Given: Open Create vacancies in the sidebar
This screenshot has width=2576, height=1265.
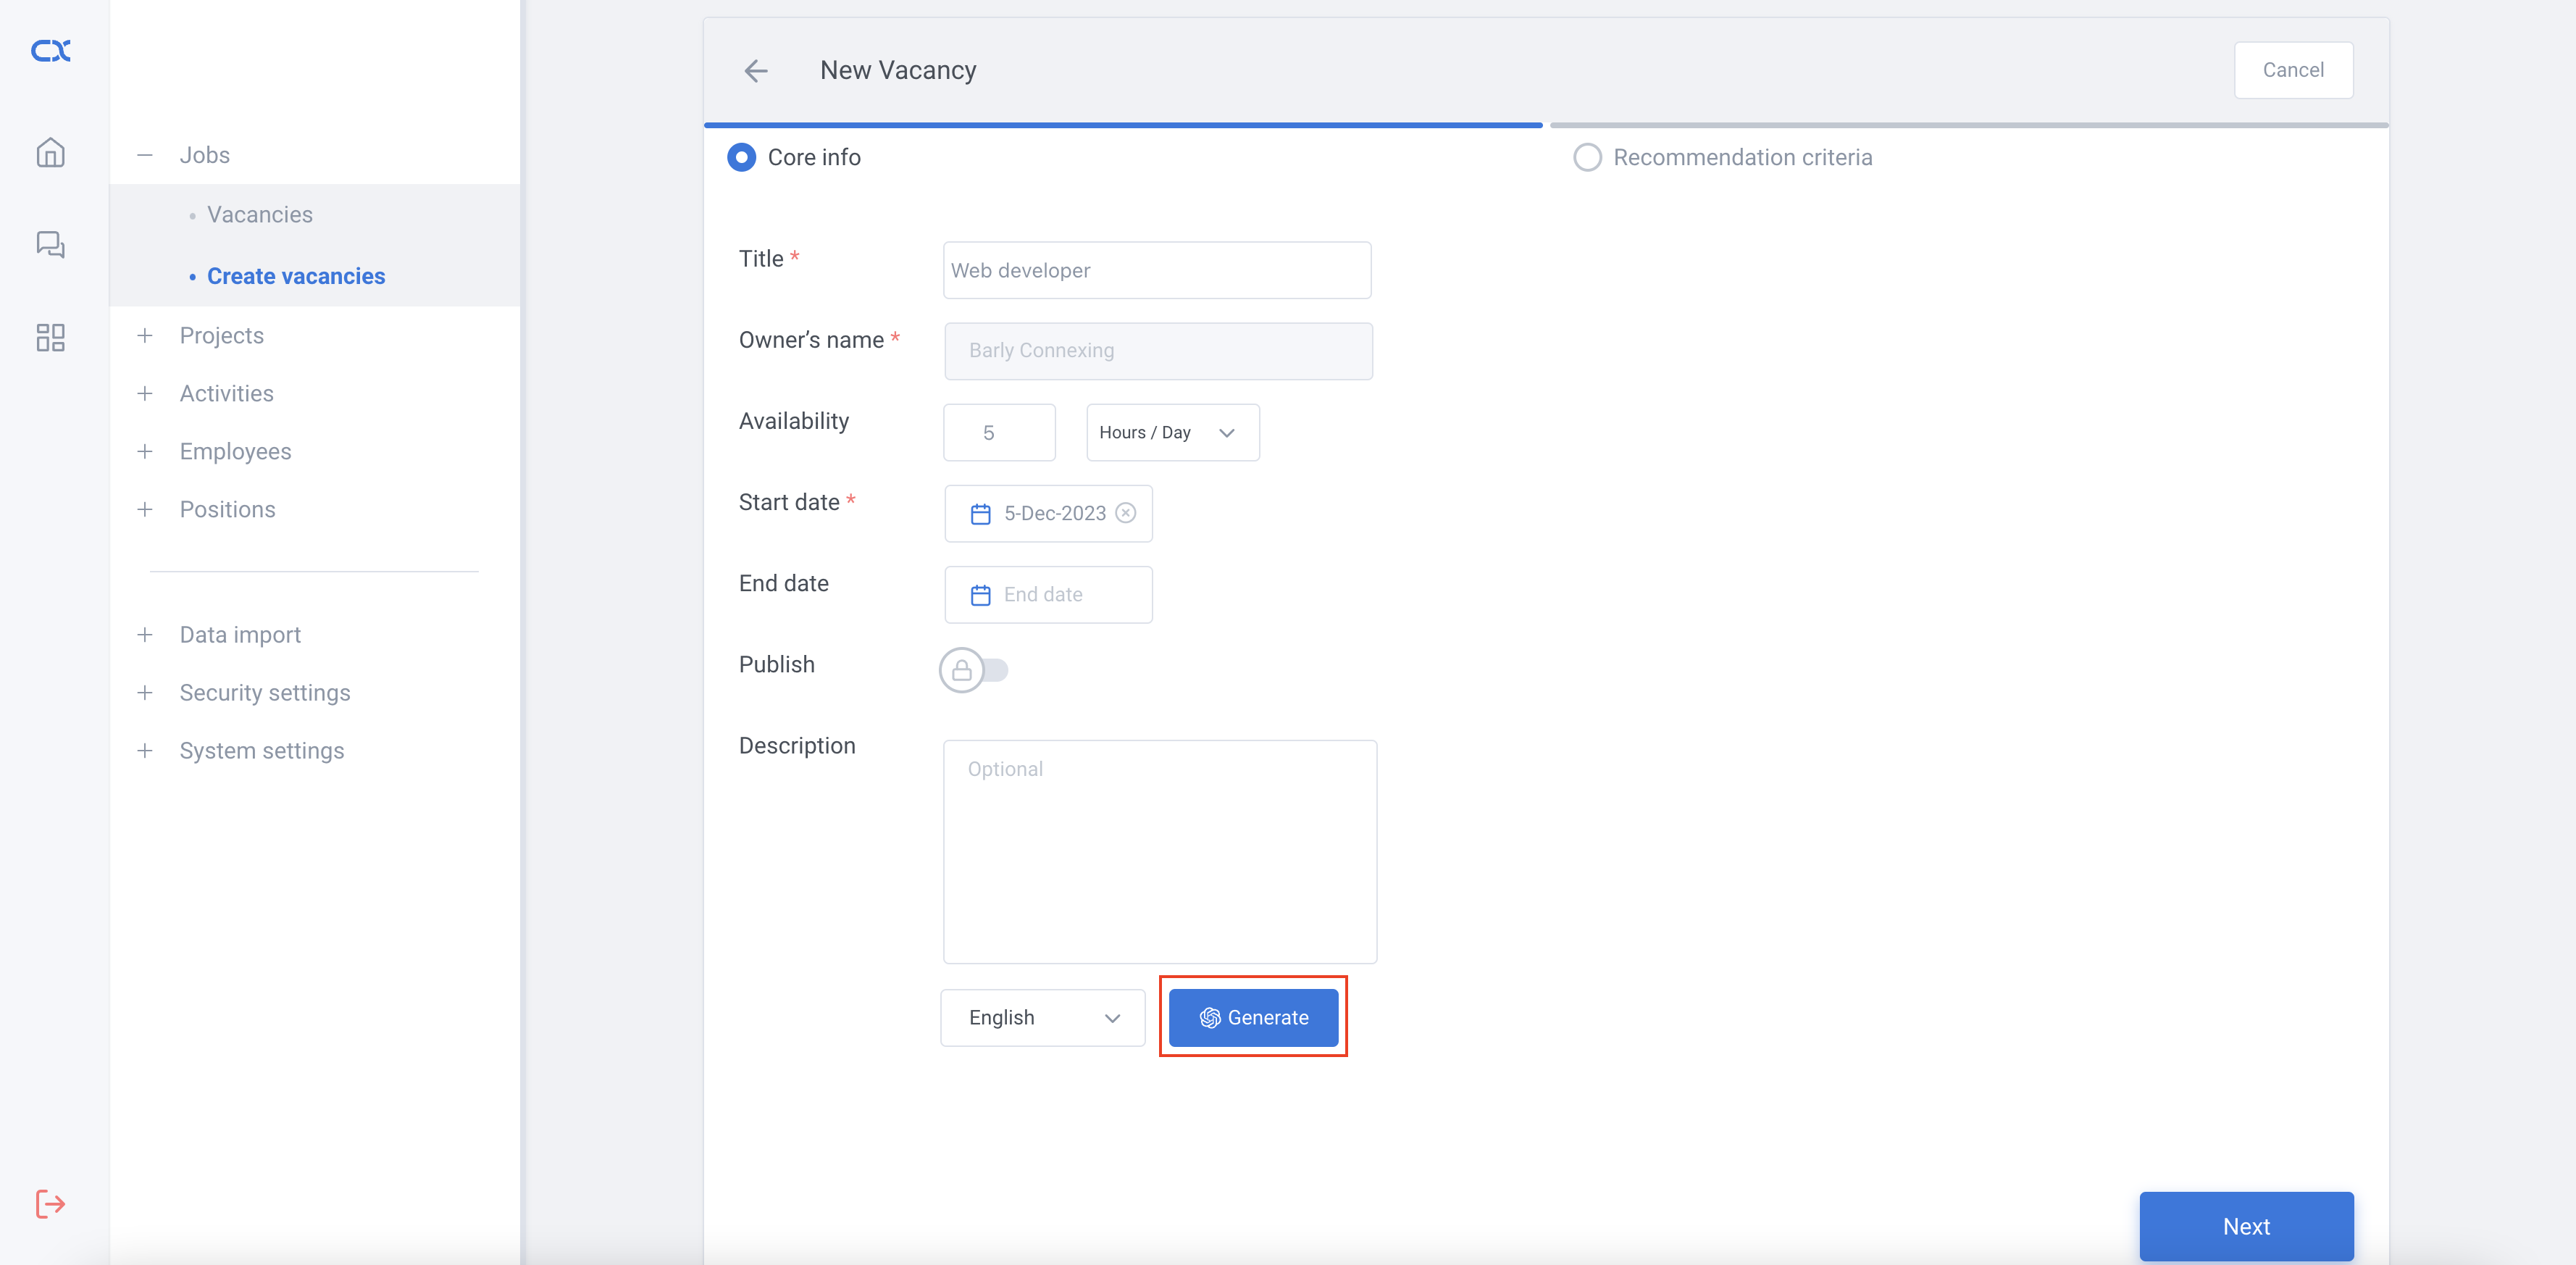Looking at the screenshot, I should 296,276.
